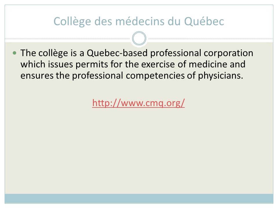Click the dashed divider line right of the circle
This screenshot has width=278, height=208.
(210, 39)
